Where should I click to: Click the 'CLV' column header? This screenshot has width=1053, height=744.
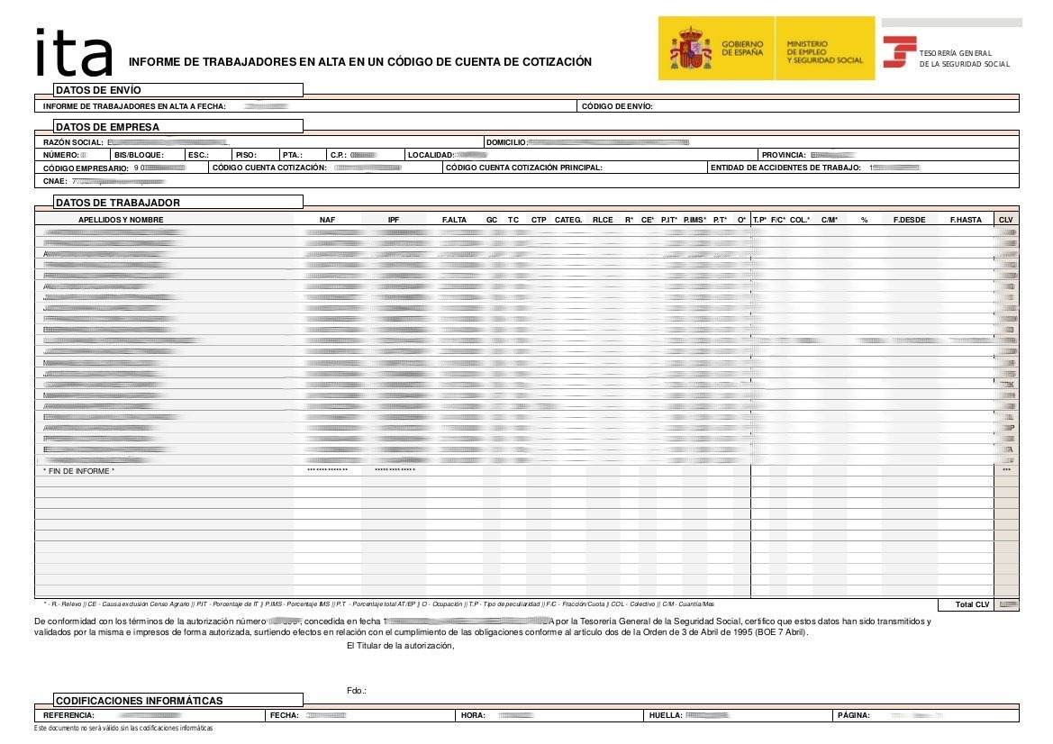click(x=1006, y=220)
